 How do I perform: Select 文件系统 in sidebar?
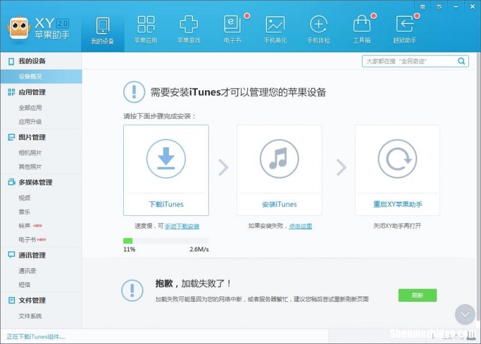(30, 316)
